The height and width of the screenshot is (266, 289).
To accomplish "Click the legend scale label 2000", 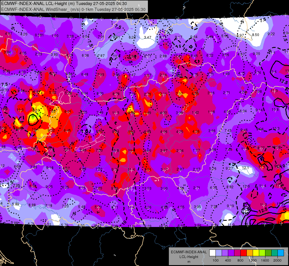I will pos(277,260).
